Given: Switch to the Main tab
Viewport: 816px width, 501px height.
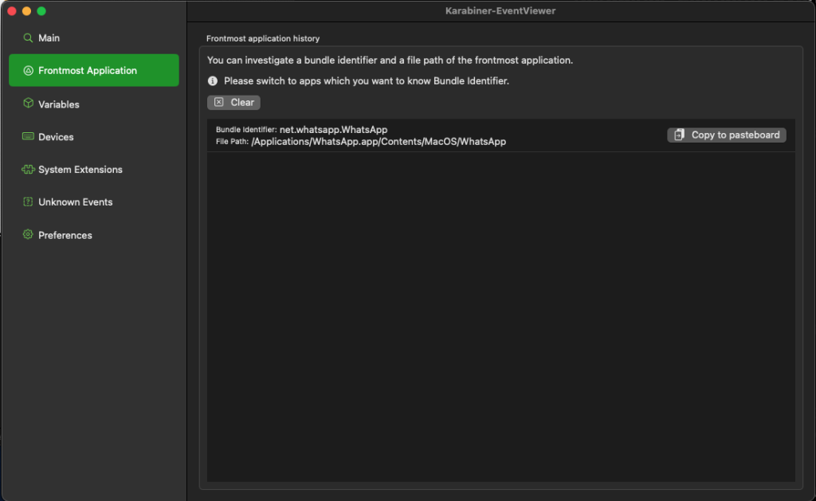Looking at the screenshot, I should click(49, 38).
